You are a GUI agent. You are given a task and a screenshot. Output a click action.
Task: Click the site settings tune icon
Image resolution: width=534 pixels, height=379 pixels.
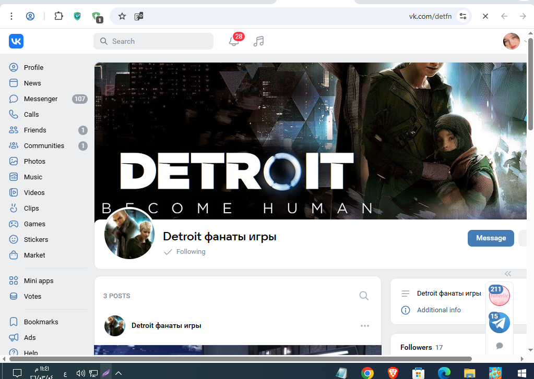click(x=463, y=16)
